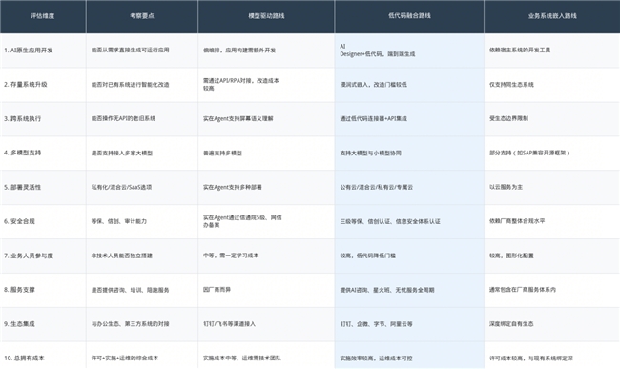Click the '考察要点' column header
620x369 pixels.
pyautogui.click(x=142, y=16)
